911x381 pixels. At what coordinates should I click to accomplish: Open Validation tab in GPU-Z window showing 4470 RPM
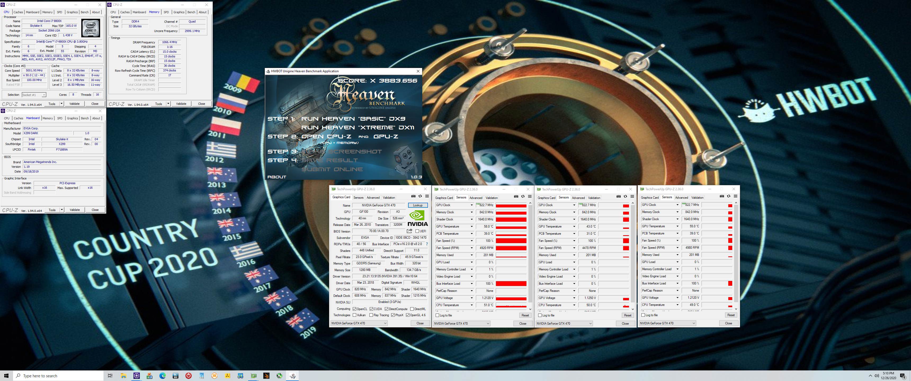594,198
